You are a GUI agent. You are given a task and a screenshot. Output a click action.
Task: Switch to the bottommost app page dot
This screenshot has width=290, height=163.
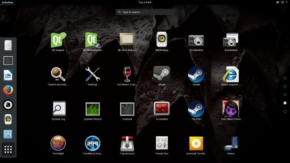(285, 111)
